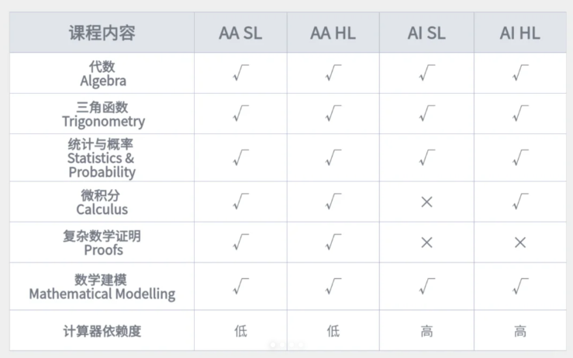Click the Statistics & Probability checkmark under AI HL
The height and width of the screenshot is (358, 573).
coord(519,158)
